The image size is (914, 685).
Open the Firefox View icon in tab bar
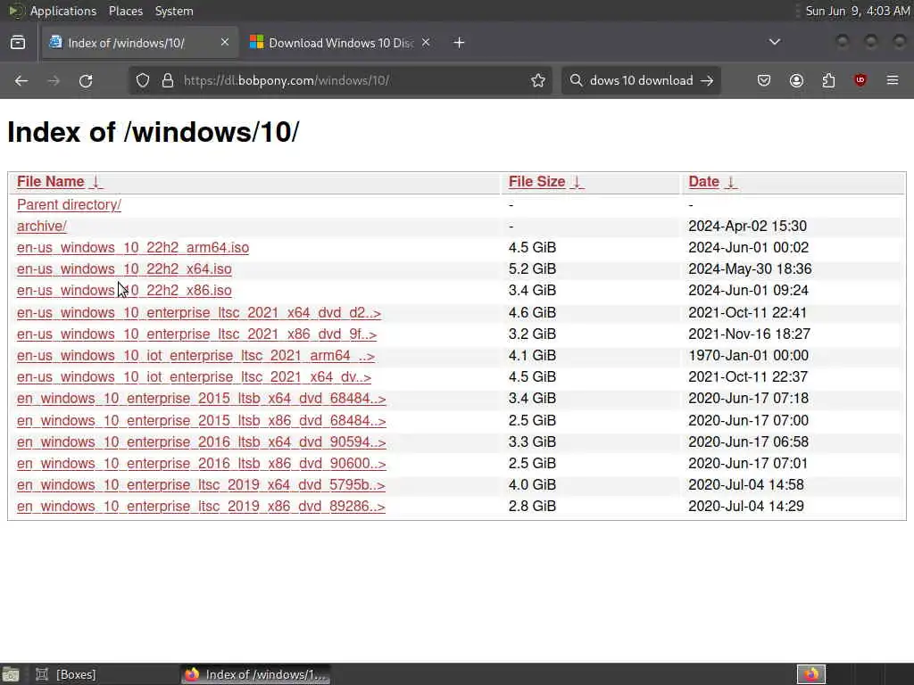[x=18, y=43]
